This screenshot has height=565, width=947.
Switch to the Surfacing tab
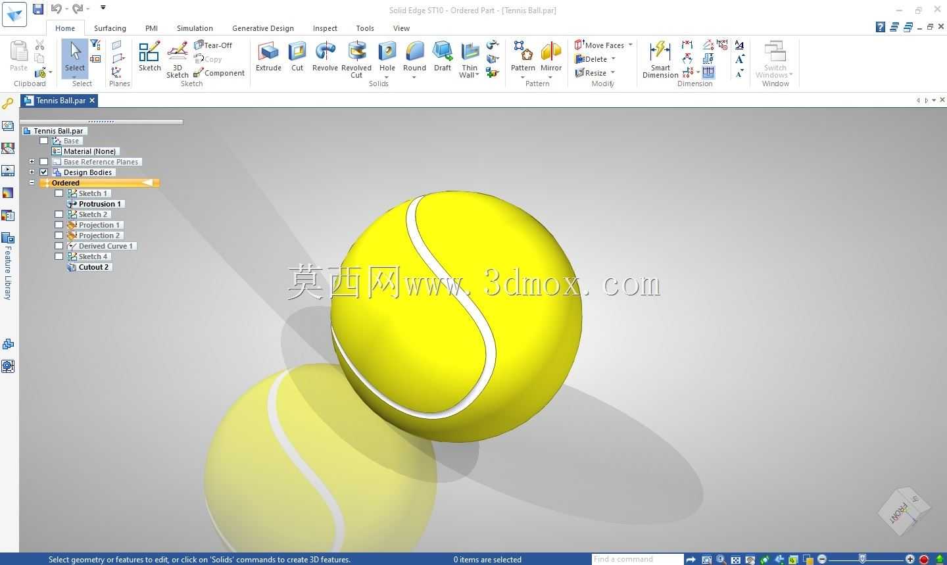(x=110, y=28)
